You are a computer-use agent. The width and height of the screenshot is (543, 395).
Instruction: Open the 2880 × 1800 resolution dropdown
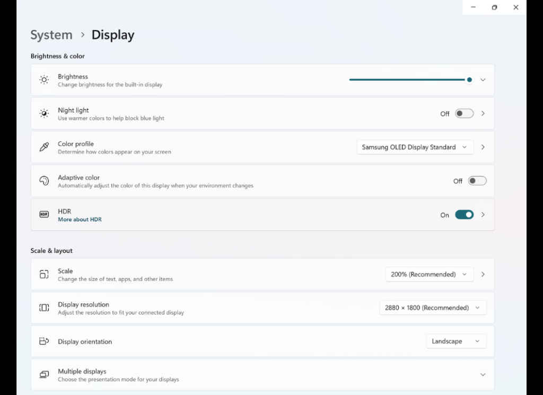[x=433, y=308]
